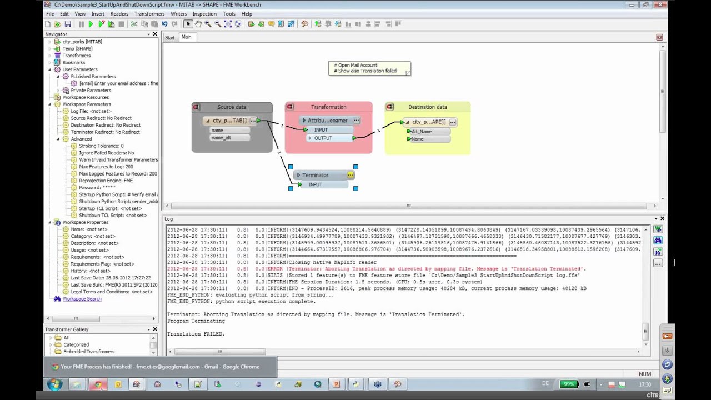Switch to the Start tab
This screenshot has width=711, height=400.
[169, 37]
